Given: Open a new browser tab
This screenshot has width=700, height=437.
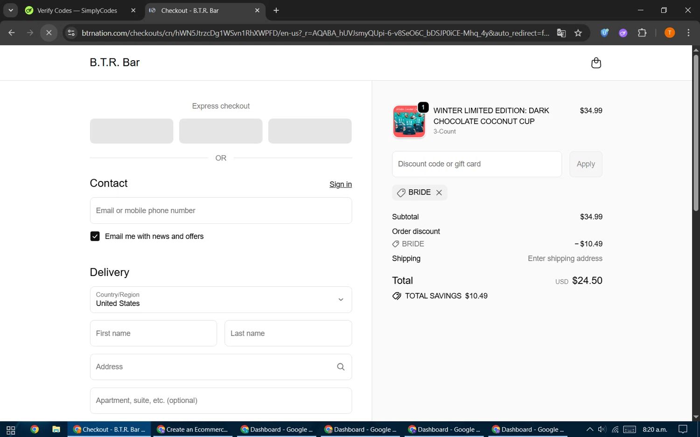Looking at the screenshot, I should (276, 10).
